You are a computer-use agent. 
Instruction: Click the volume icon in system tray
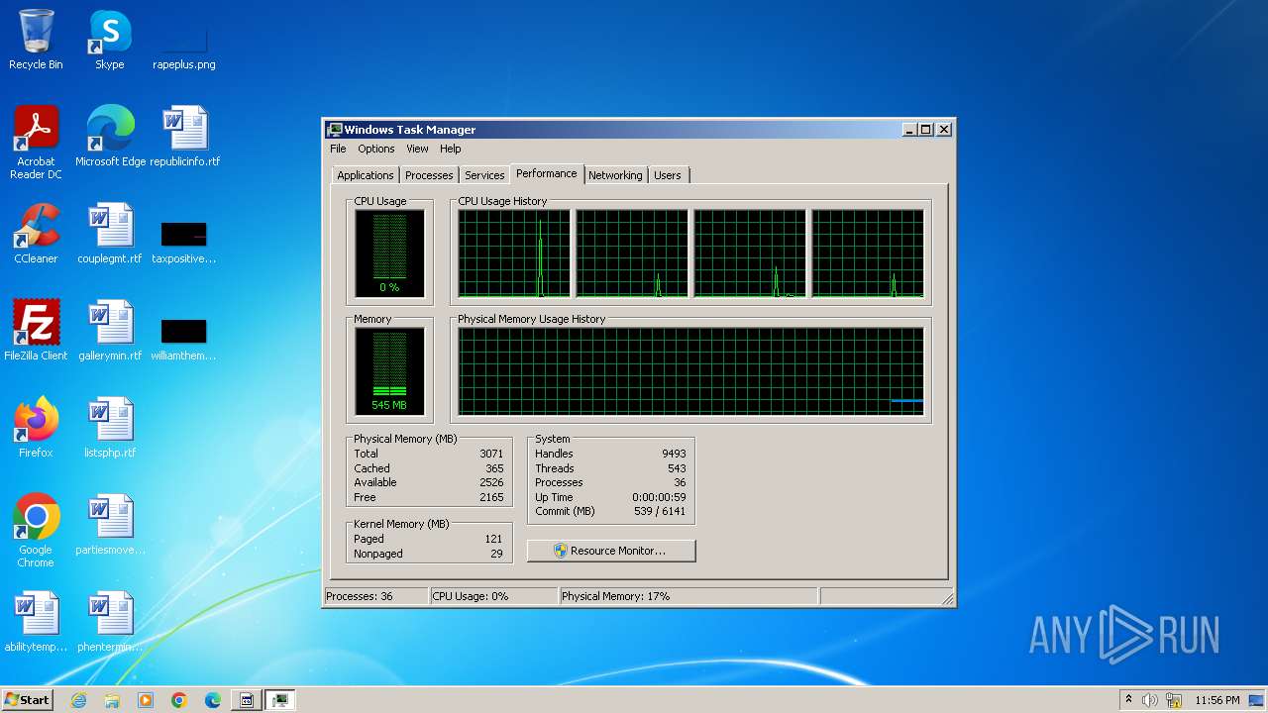(1150, 700)
